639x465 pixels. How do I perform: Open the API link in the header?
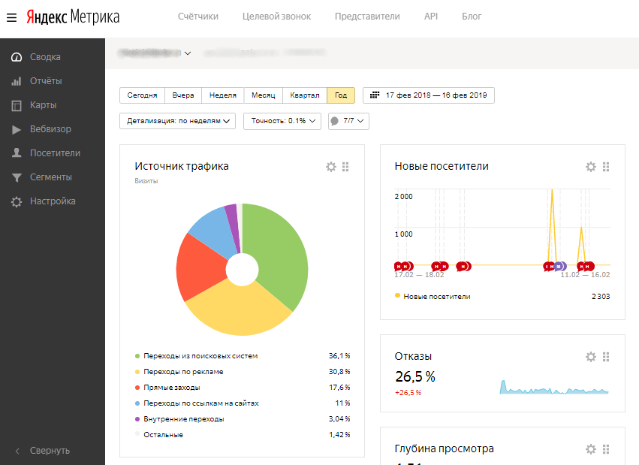431,17
